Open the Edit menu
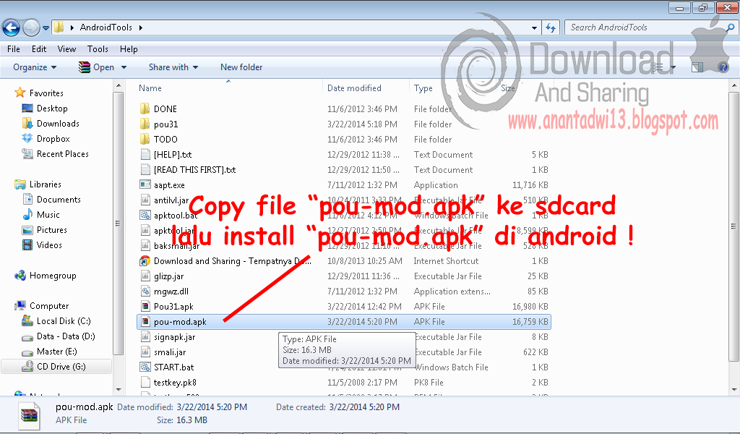 pos(39,49)
